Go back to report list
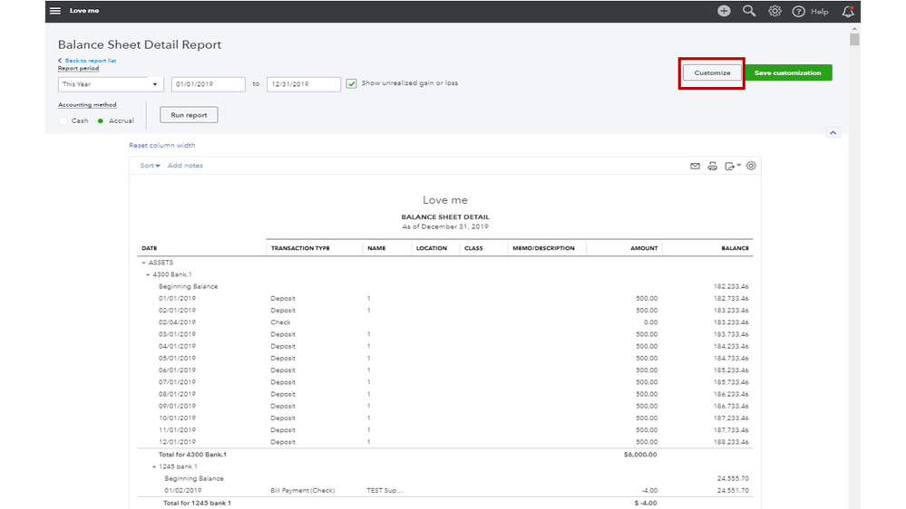Screen dimensions: 906x509 tap(88, 61)
